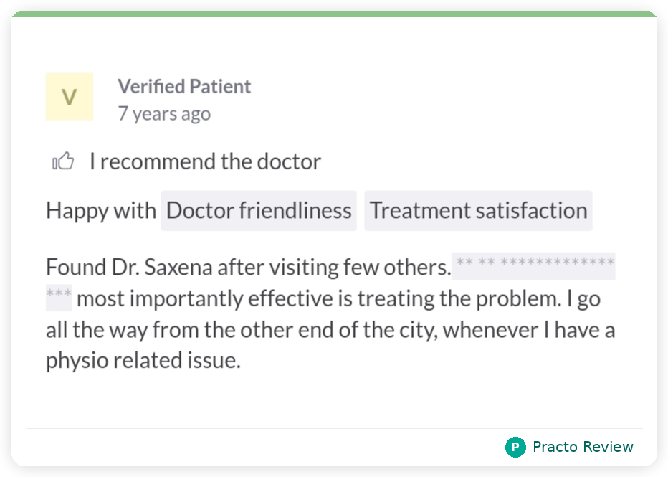Viewport: 668px width, 477px height.
Task: Click the 'physio related issue.' text
Action: 143,361
